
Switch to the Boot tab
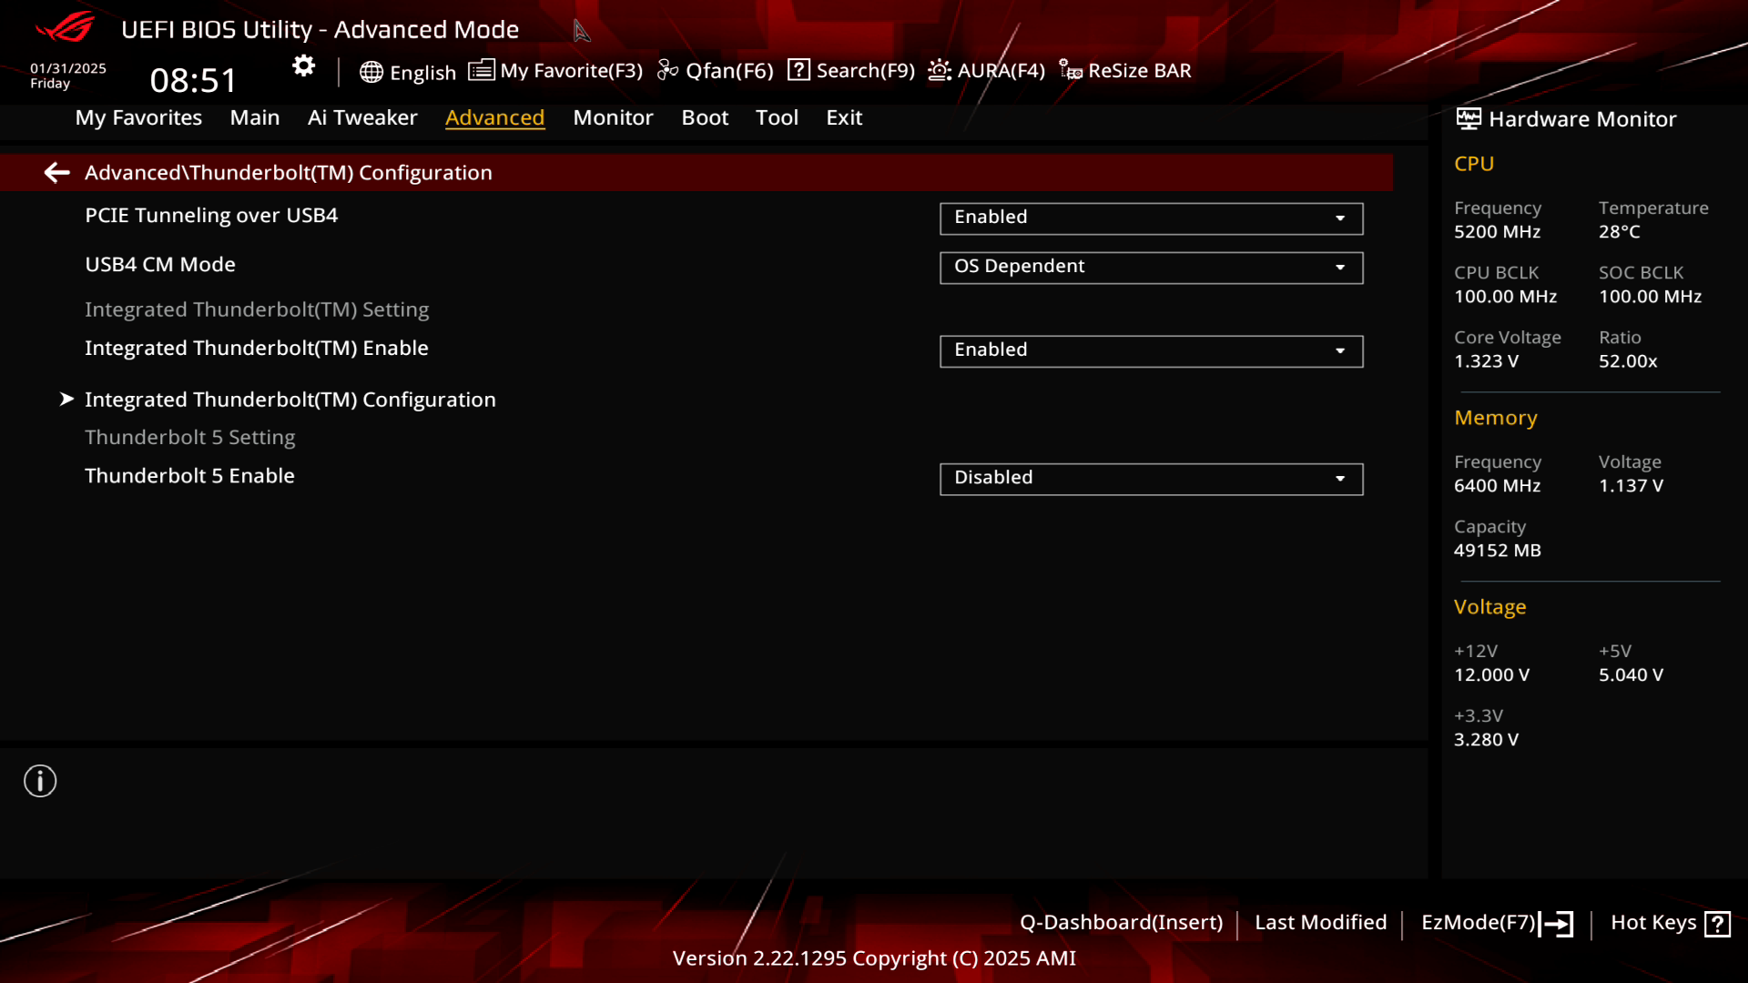[705, 117]
